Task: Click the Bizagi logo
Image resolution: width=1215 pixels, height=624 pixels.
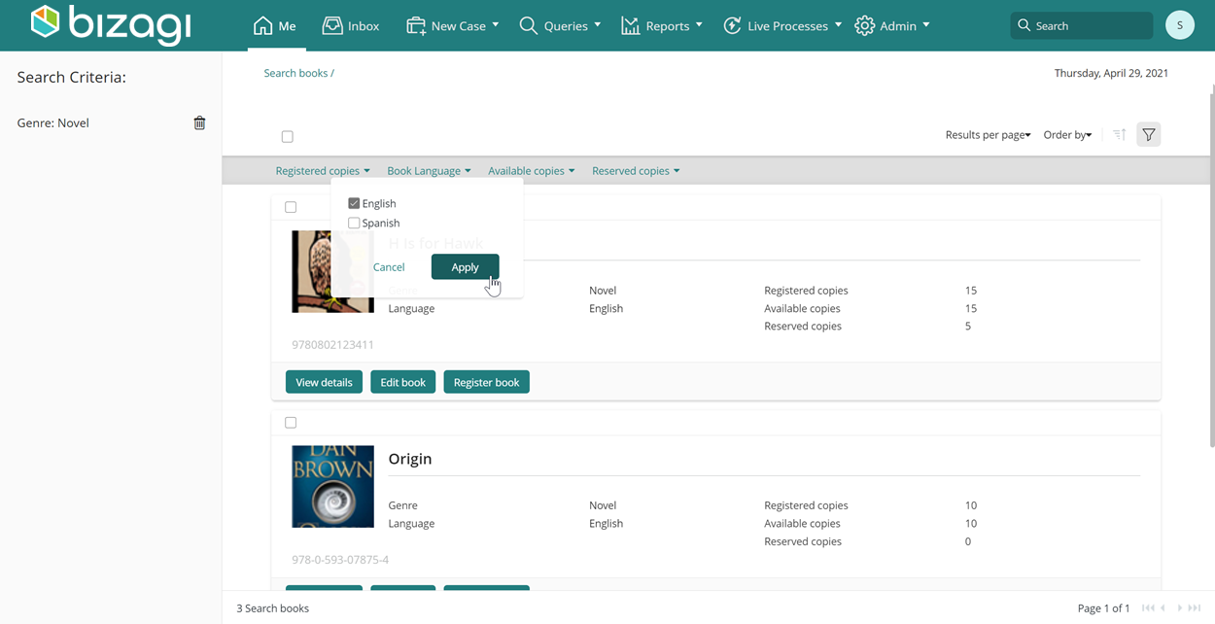Action: tap(111, 24)
